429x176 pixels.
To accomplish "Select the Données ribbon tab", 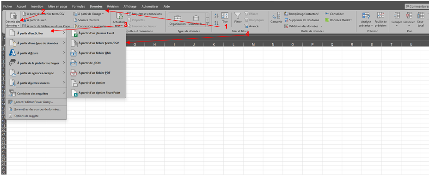I will [96, 6].
